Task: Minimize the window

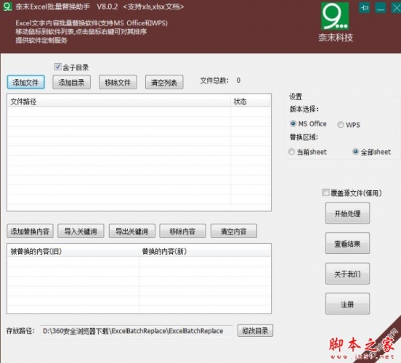Action: (381, 8)
